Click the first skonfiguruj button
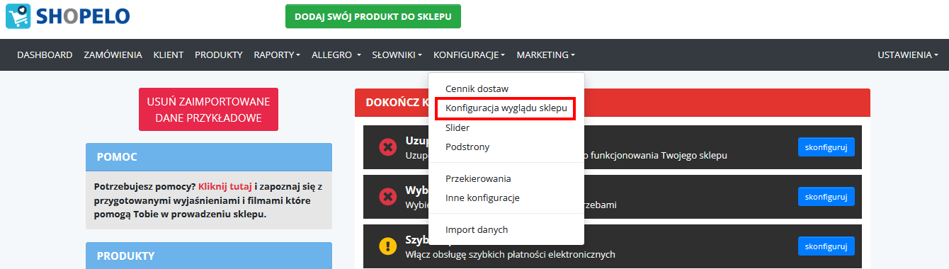The image size is (949, 269). [826, 147]
